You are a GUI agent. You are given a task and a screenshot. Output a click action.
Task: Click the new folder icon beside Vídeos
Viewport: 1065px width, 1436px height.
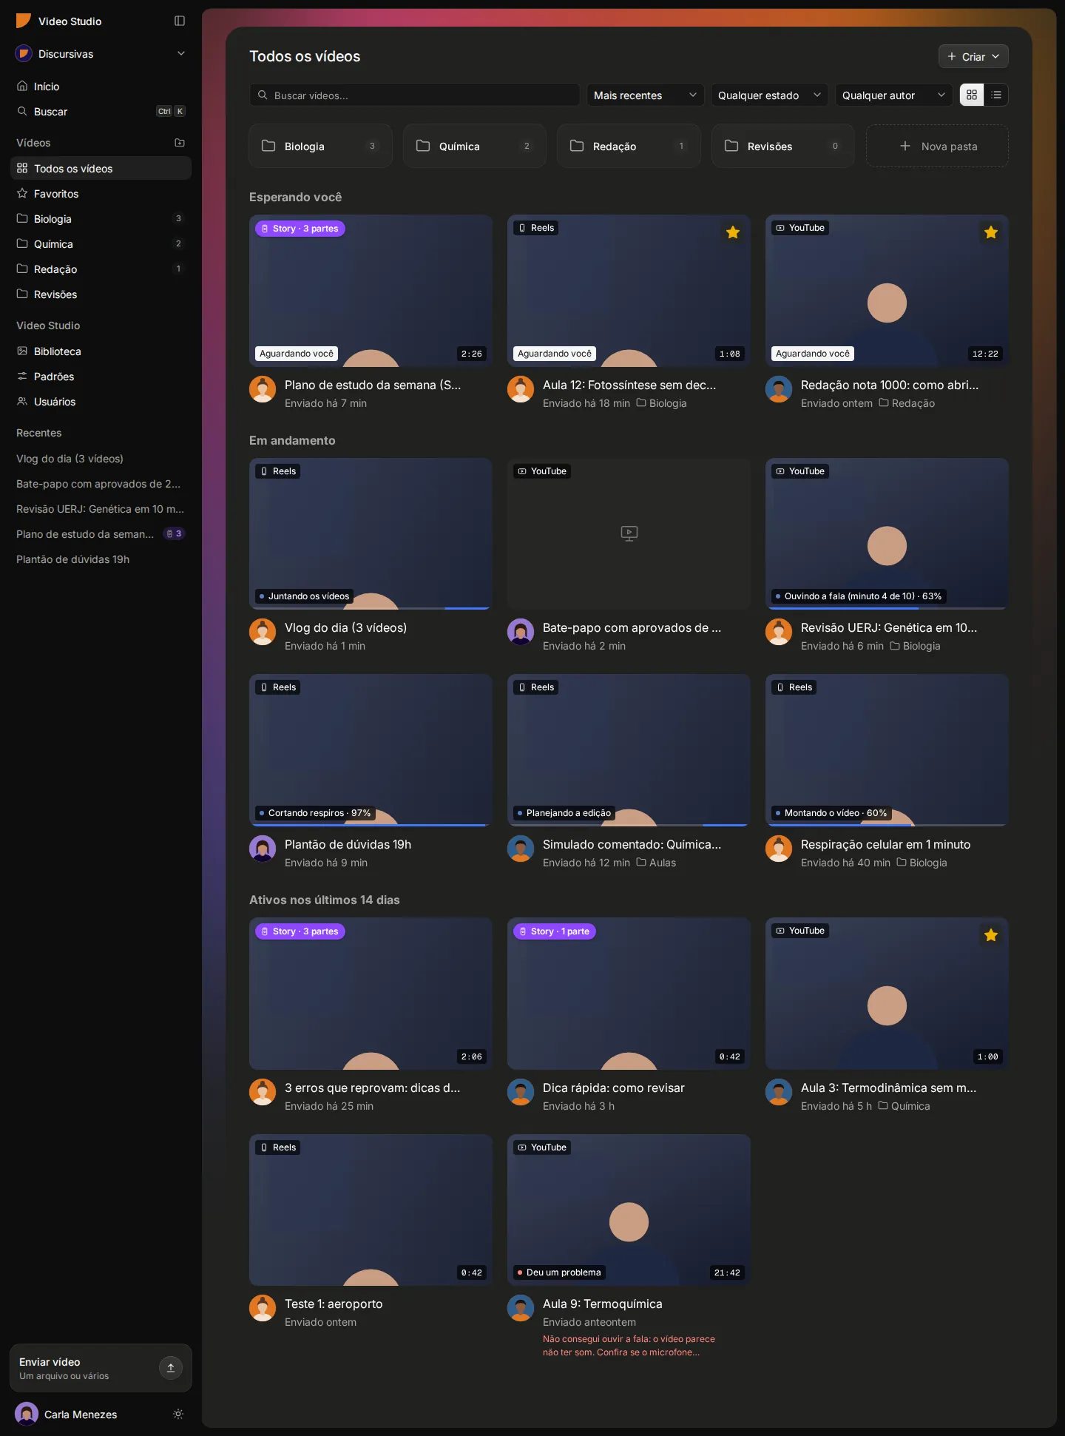[180, 143]
